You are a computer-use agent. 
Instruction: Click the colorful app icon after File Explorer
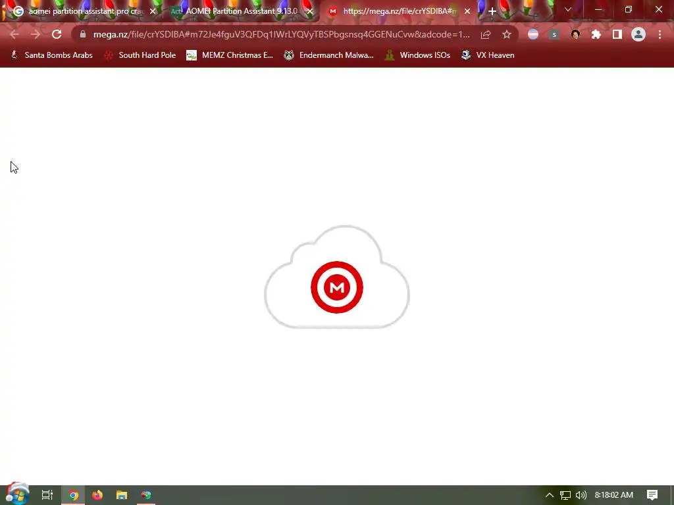pos(146,495)
